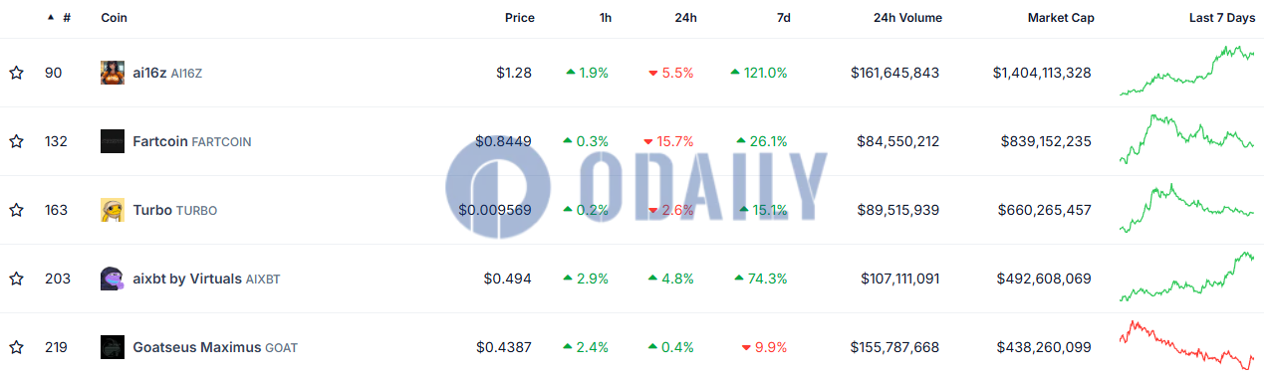Add aixbt by Virtuals to favorites
This screenshot has height=376, width=1273.
point(16,279)
